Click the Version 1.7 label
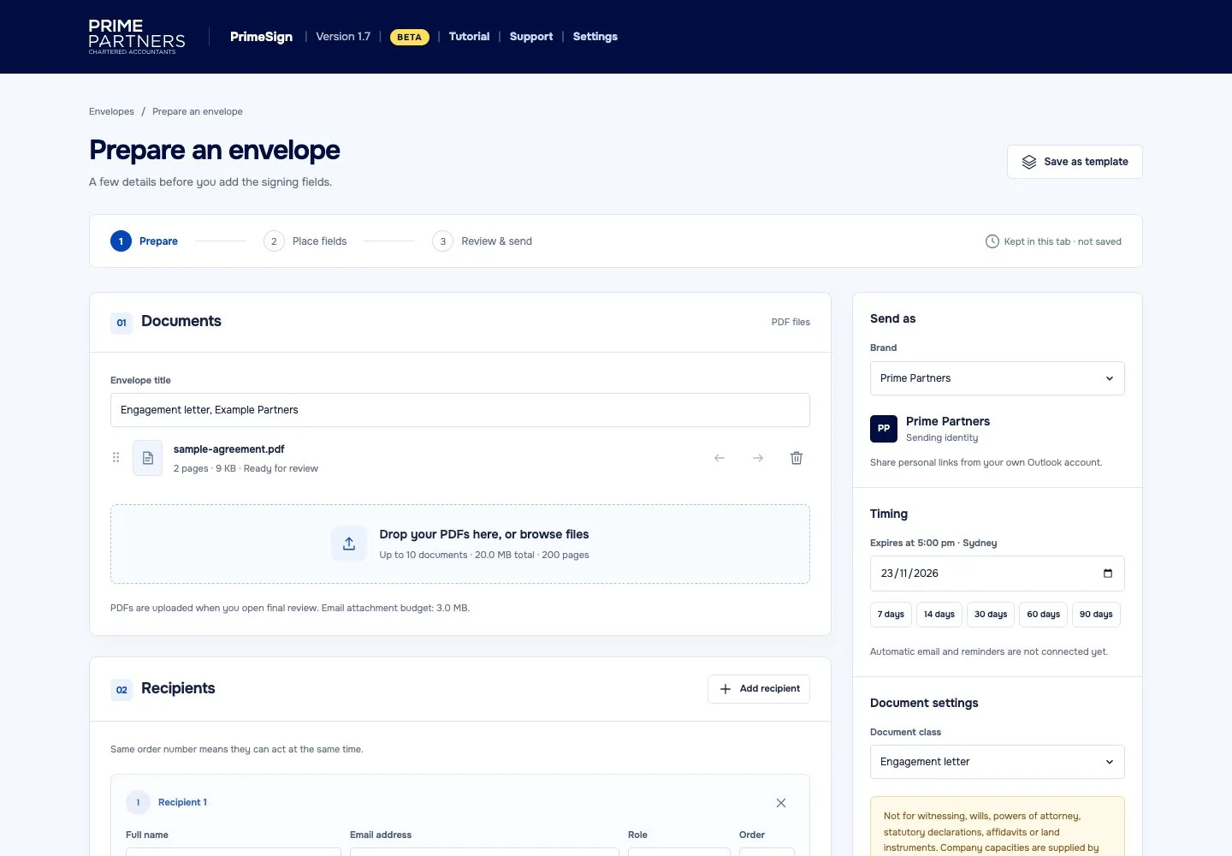This screenshot has height=856, width=1232. (x=343, y=37)
